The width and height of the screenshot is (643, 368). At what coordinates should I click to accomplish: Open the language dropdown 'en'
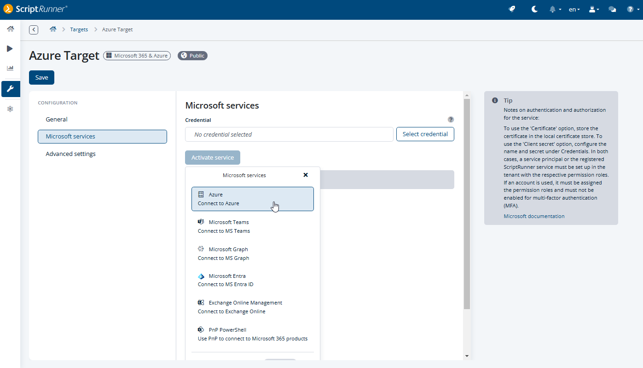(x=574, y=9)
